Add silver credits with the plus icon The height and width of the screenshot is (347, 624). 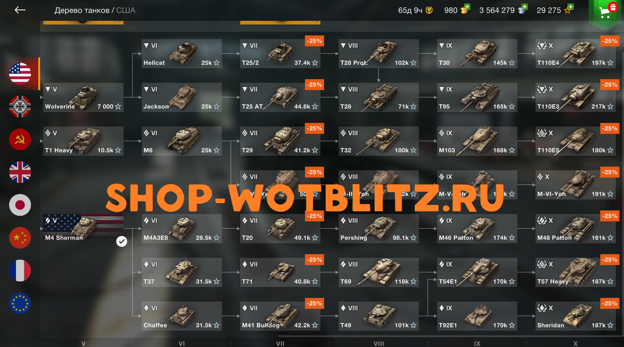click(x=524, y=7)
